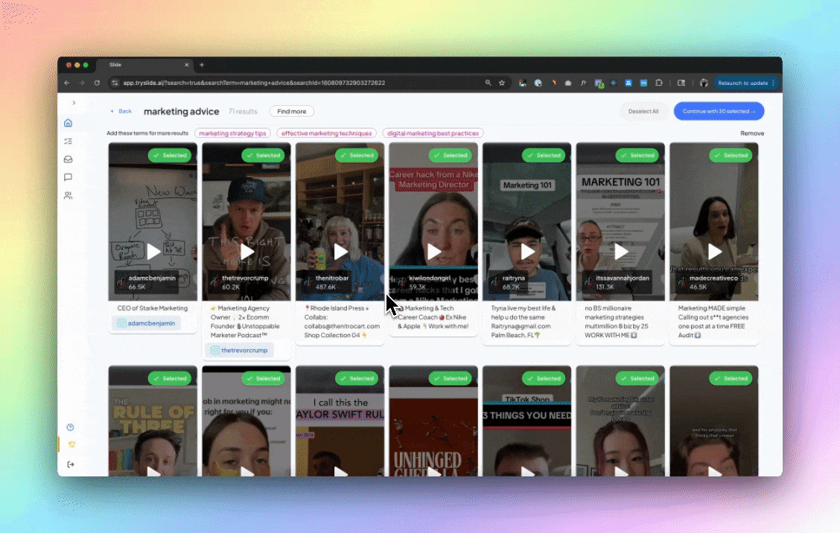840x533 pixels.
Task: Open the browser three-dot menu
Action: [774, 83]
